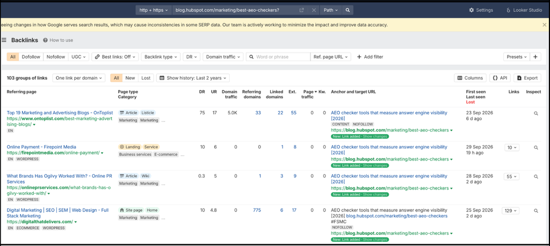Switch to New links tab
The image size is (550, 246).
130,78
